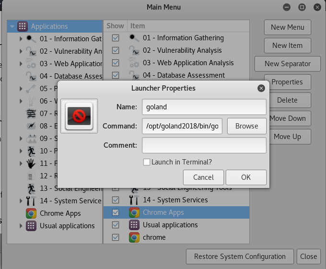This screenshot has width=326, height=269.
Task: Select 04 - Database Assessment in item list
Action: click(x=184, y=75)
